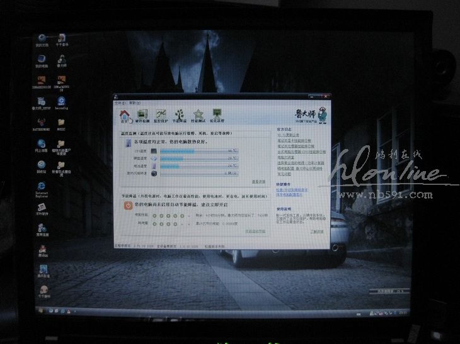Open 我的文档 desktop icon
460x344 pixels.
tap(42, 40)
